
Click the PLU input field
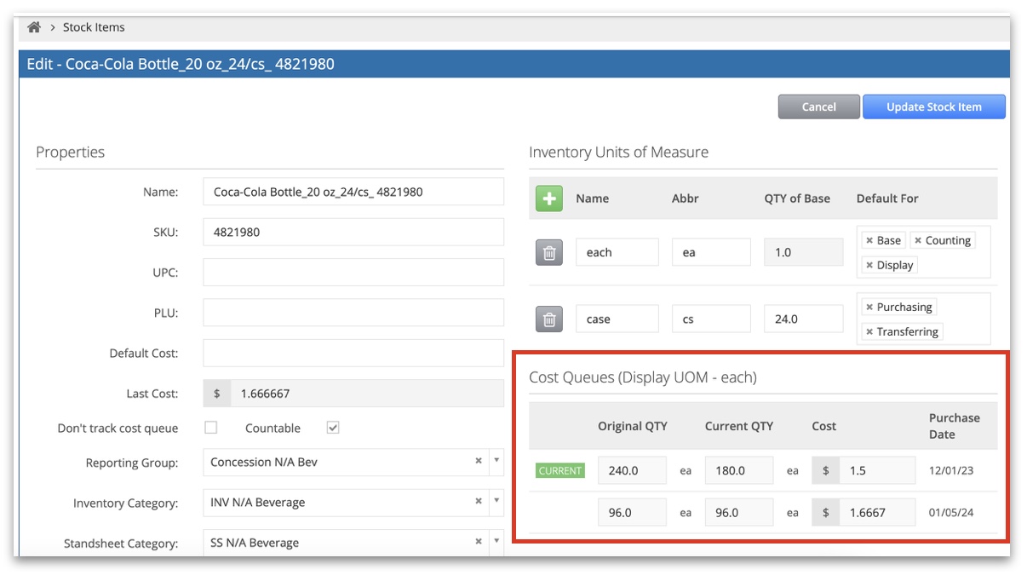pos(353,313)
